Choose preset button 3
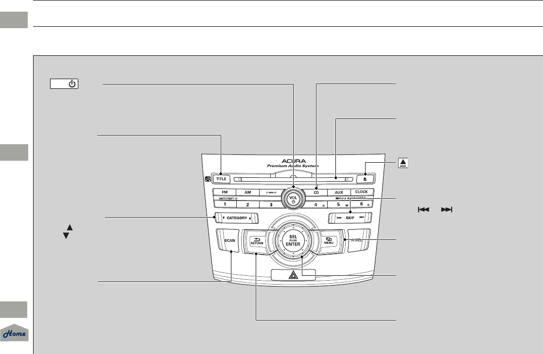Image resolution: width=543 pixels, height=354 pixels. [x=271, y=204]
